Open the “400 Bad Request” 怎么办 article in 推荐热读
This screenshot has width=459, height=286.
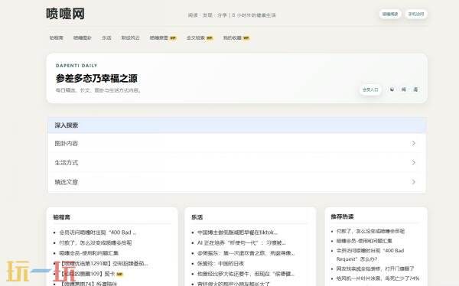[x=370, y=255]
